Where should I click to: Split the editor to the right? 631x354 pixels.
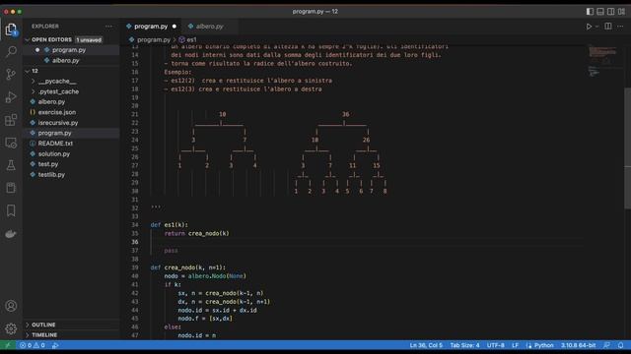608,27
